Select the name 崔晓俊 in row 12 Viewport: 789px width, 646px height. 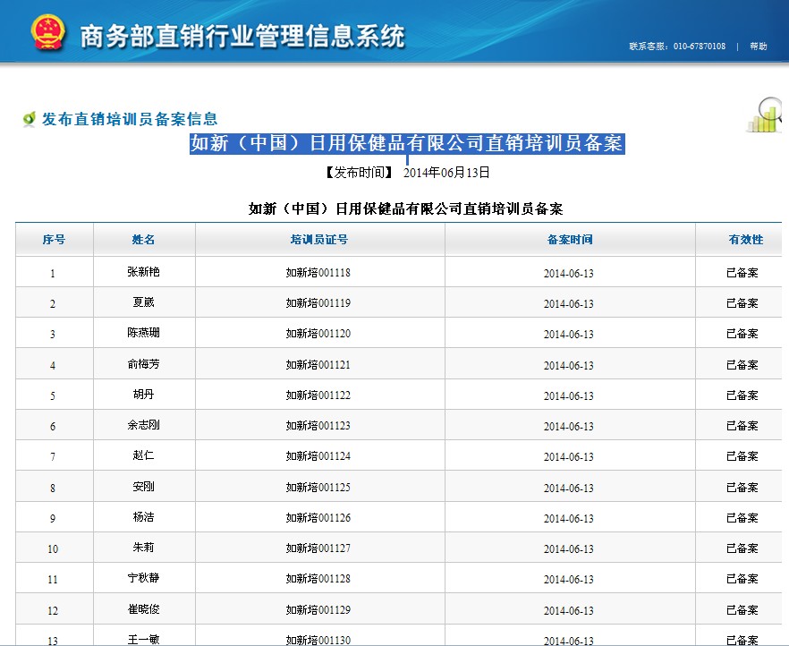point(143,610)
